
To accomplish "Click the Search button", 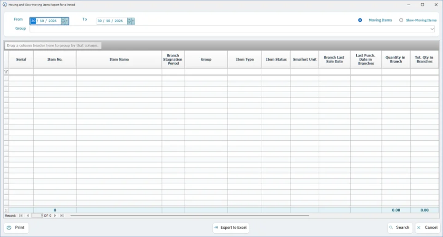I will point(400,227).
